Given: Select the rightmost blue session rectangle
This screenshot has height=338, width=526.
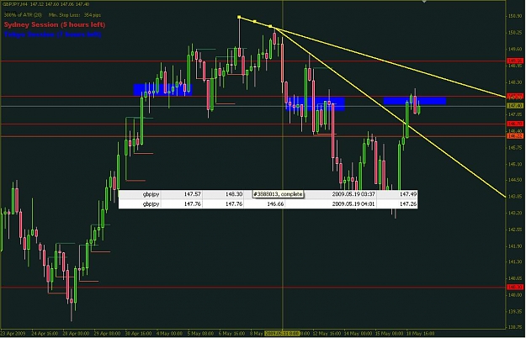Looking at the screenshot, I should (415, 101).
